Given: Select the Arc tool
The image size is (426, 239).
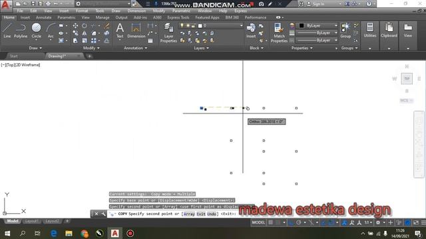Looking at the screenshot, I should coord(51,31).
